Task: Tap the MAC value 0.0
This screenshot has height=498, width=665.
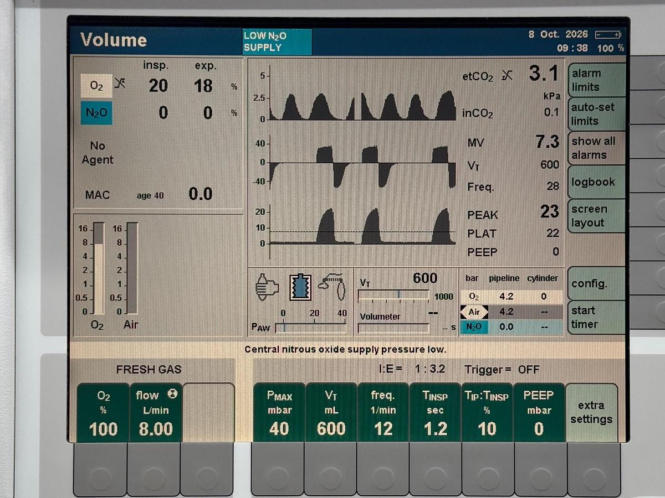Action: [201, 194]
